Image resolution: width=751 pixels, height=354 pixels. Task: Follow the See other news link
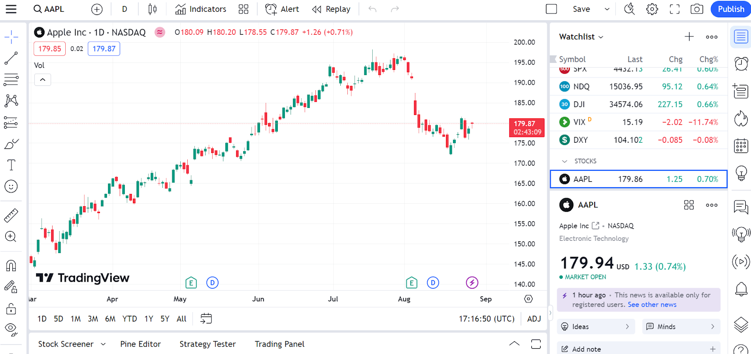pos(652,305)
